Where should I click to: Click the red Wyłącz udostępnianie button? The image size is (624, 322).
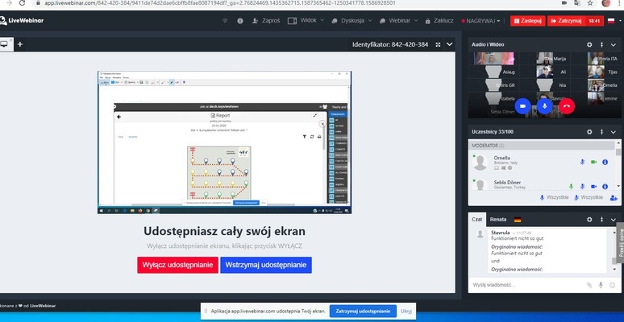(x=177, y=265)
